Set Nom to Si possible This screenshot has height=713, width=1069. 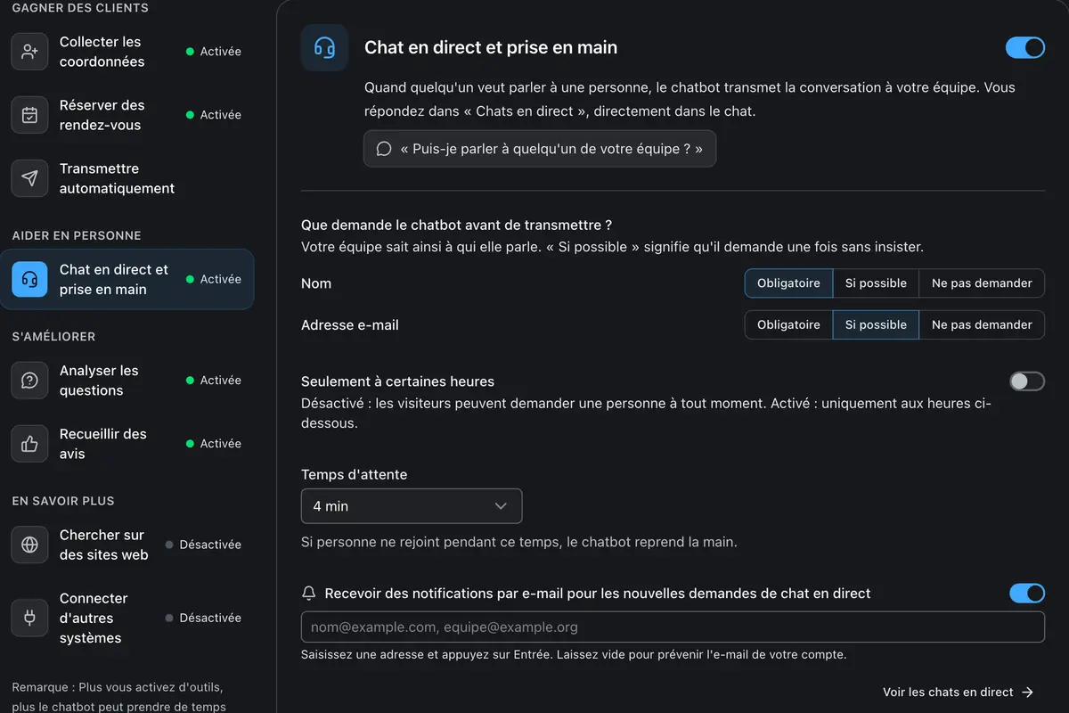(876, 283)
